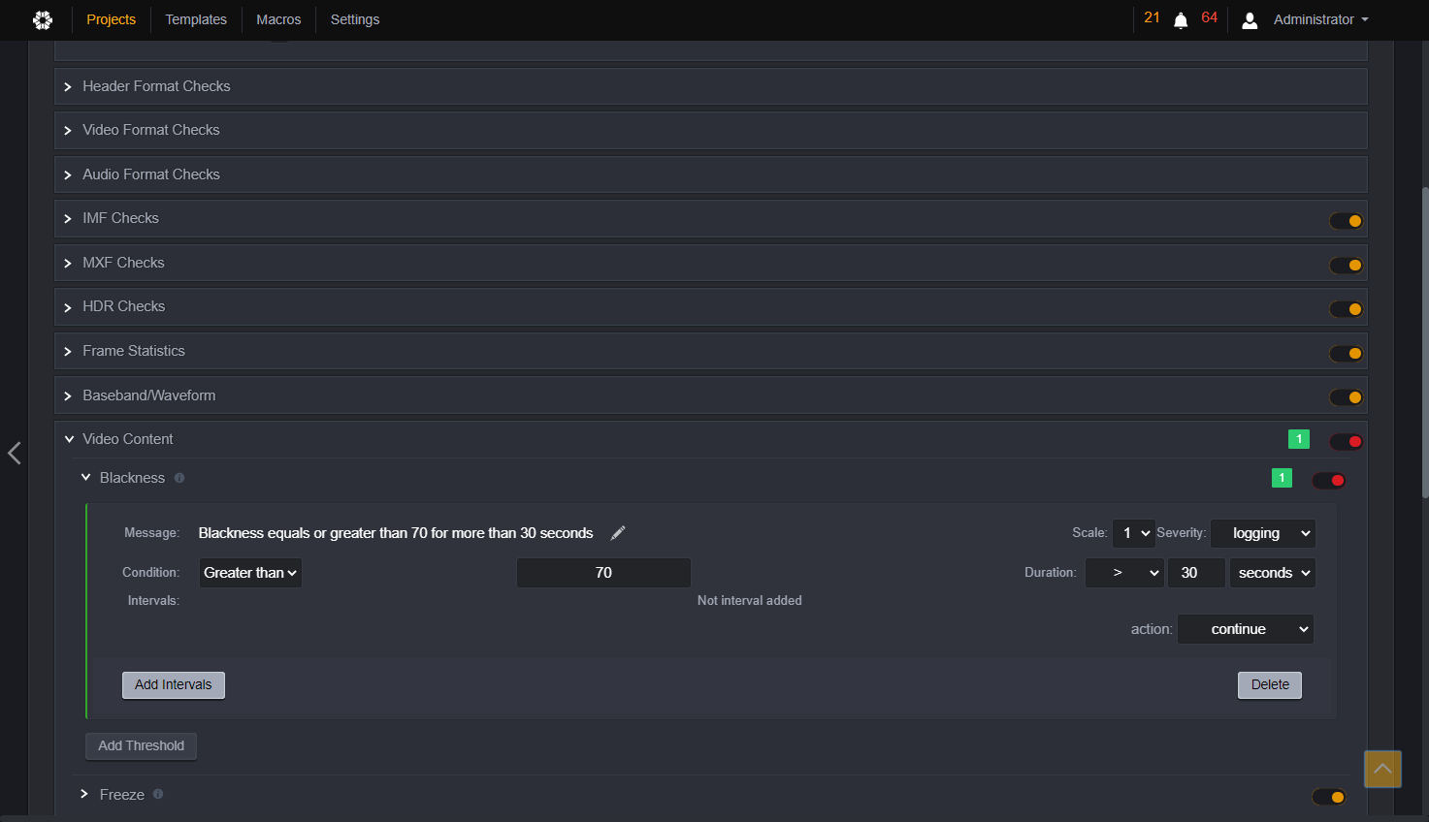Show the Blackness info icon
This screenshot has width=1429, height=822.
pos(179,478)
